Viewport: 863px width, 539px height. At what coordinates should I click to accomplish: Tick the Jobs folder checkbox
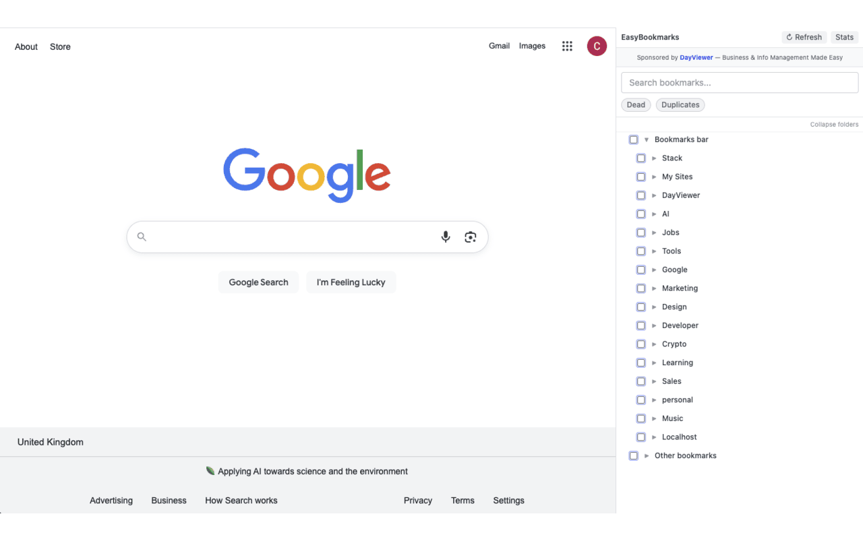tap(641, 232)
